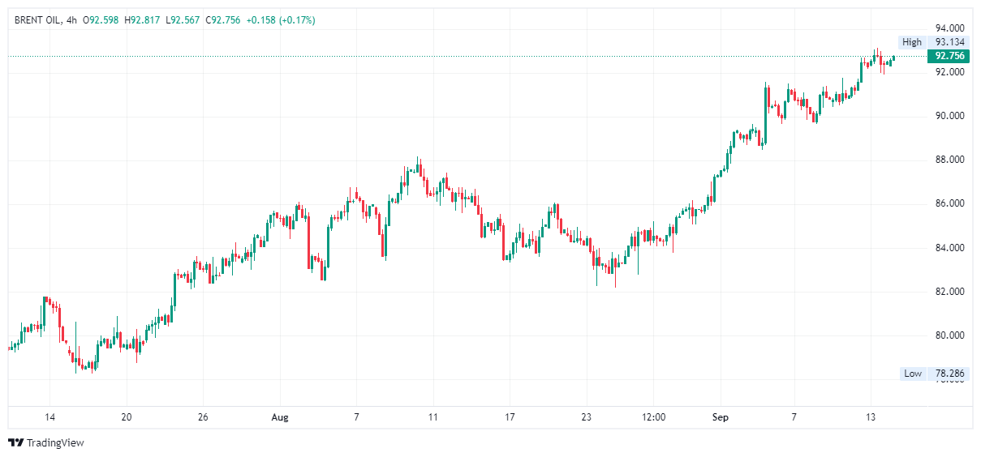Select the 78.286 low price value

(x=949, y=374)
